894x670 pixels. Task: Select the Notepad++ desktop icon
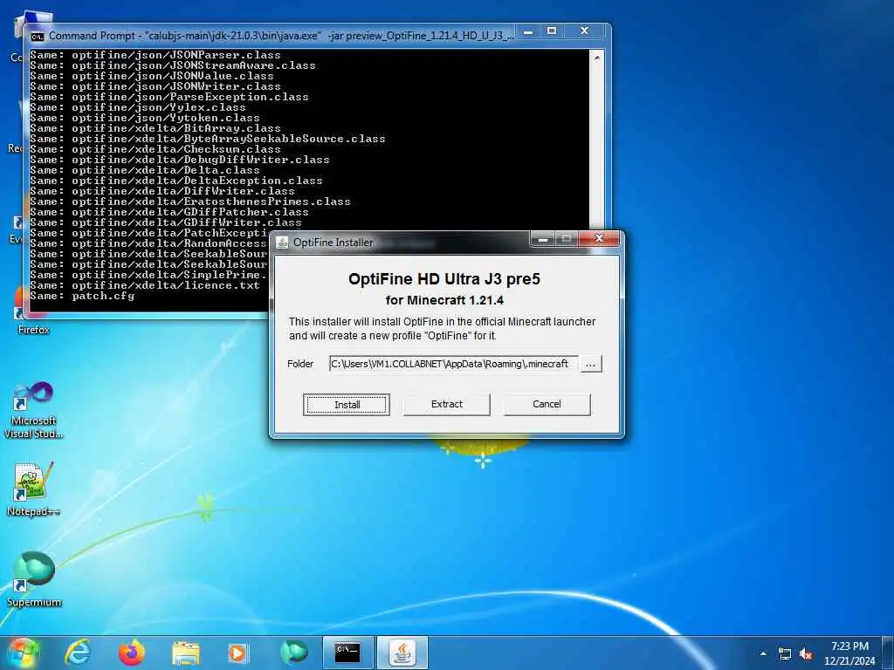[33, 489]
